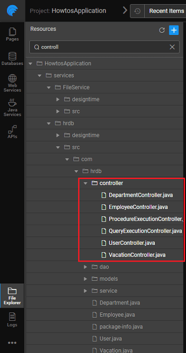Image resolution: width=186 pixels, height=353 pixels.
Task: Open the Databases sidebar panel
Action: click(13, 59)
